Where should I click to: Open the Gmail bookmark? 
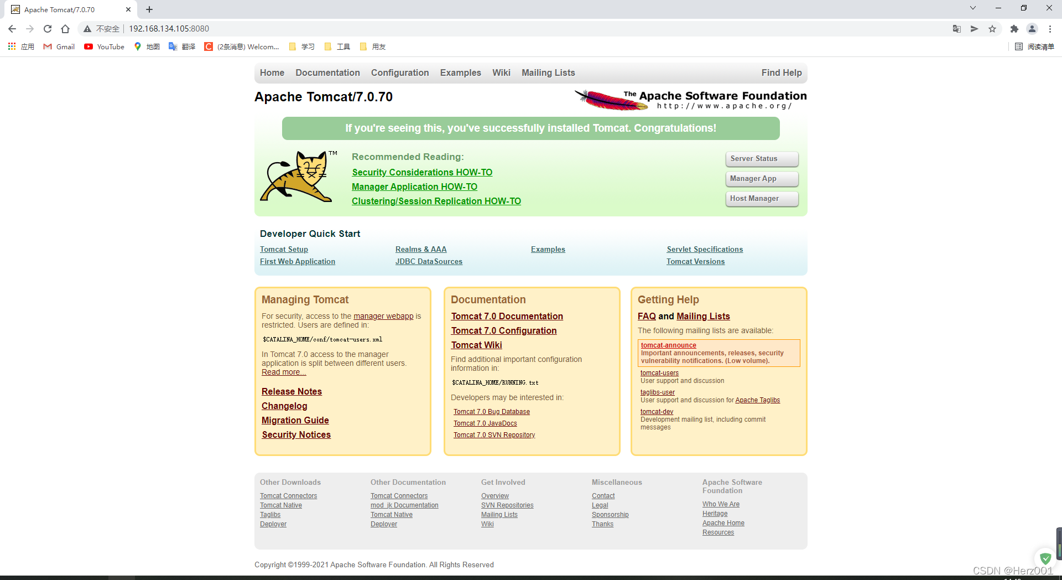59,46
